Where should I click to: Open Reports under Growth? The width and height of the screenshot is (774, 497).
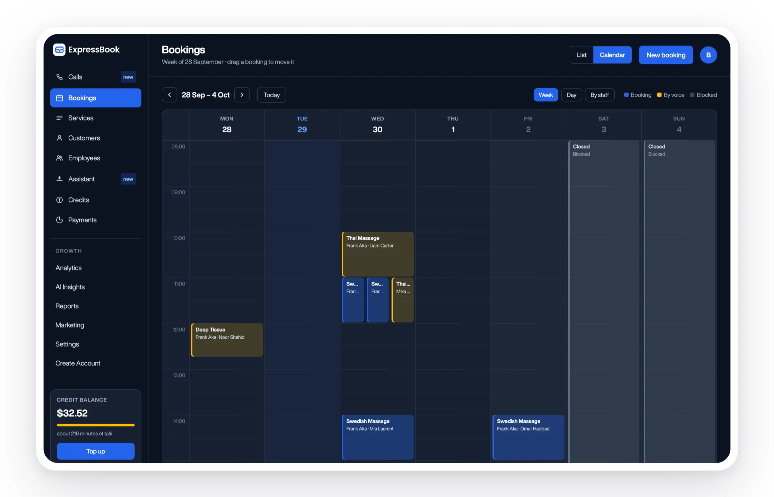tap(67, 306)
